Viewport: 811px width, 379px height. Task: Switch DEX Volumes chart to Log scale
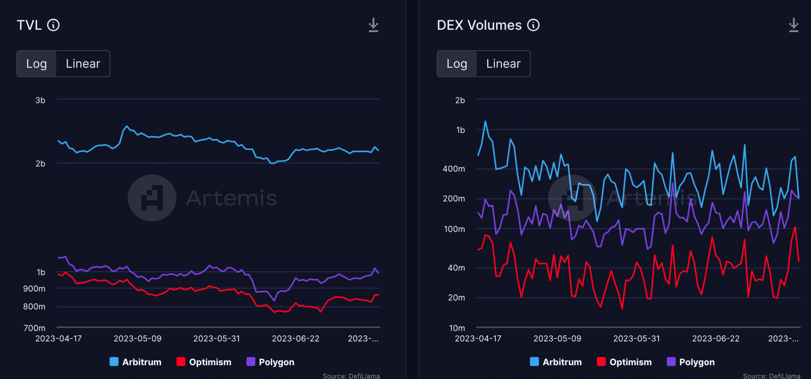(x=457, y=64)
